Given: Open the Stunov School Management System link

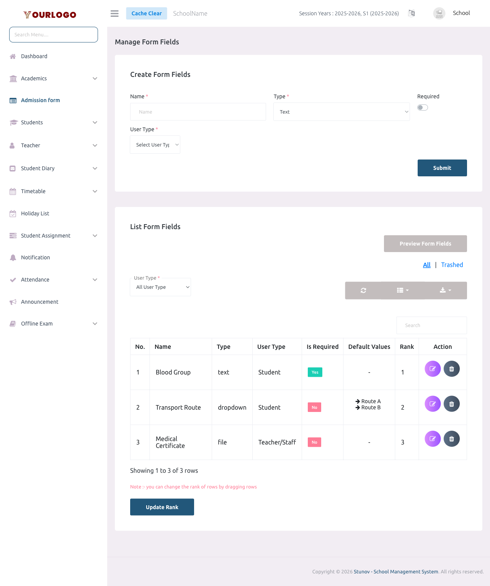Looking at the screenshot, I should tap(396, 571).
